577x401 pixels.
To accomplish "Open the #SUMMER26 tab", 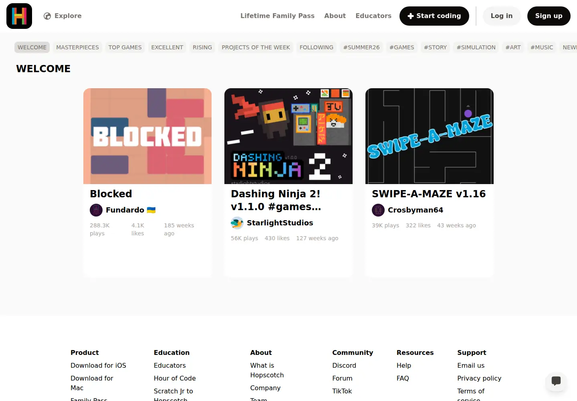I will pyautogui.click(x=361, y=47).
